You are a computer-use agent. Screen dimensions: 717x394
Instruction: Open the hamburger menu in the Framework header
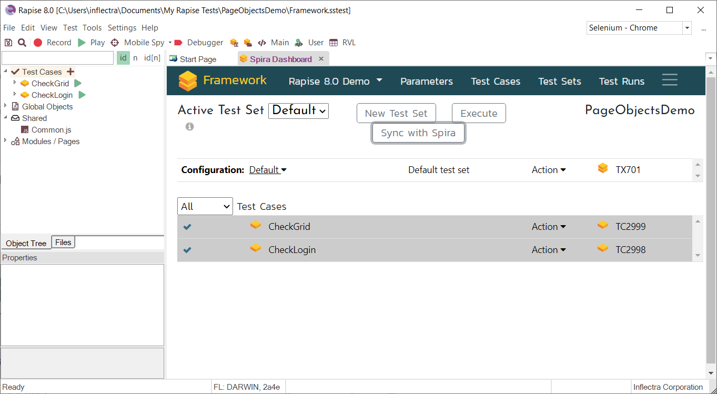click(670, 80)
